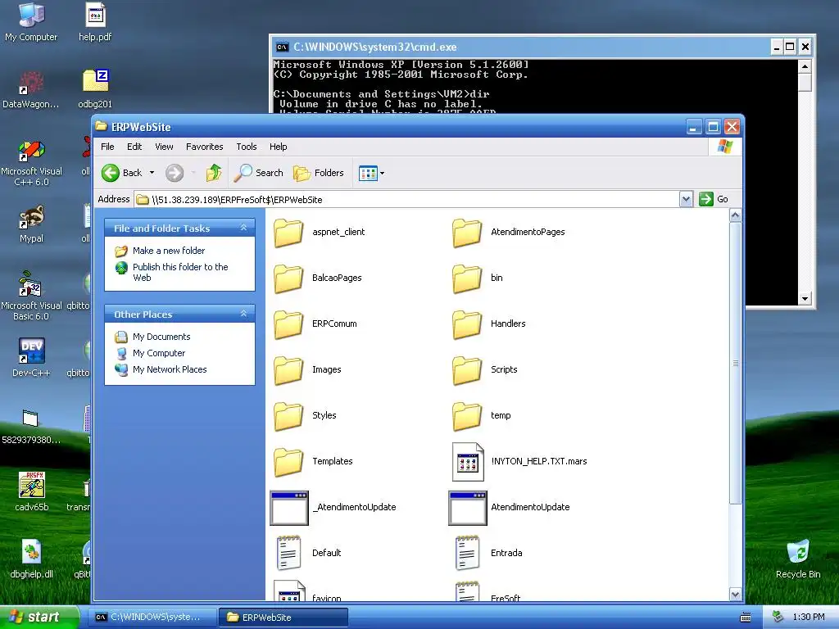Click cmd.exe window scrollbar down arrow
Image resolution: width=839 pixels, height=629 pixels.
click(805, 299)
